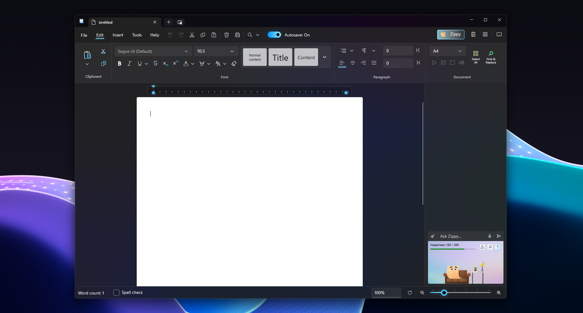The height and width of the screenshot is (313, 583).
Task: Apply superscript formatting
Action: 175,63
